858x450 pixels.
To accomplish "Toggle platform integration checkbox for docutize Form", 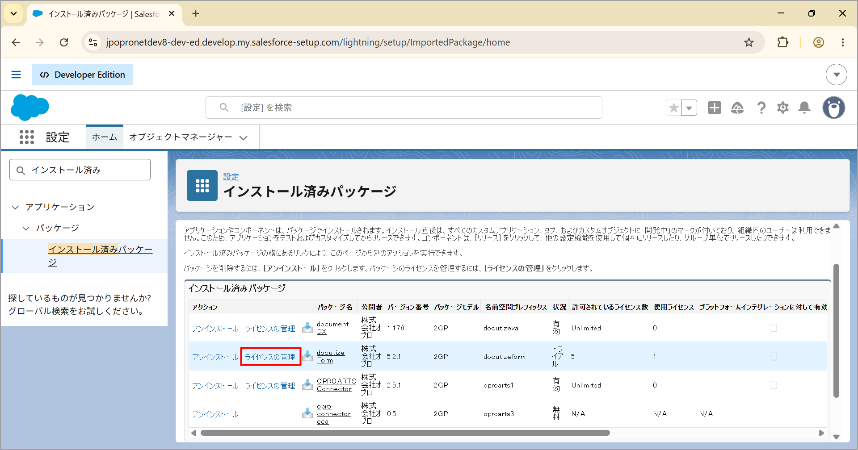I will click(x=774, y=357).
